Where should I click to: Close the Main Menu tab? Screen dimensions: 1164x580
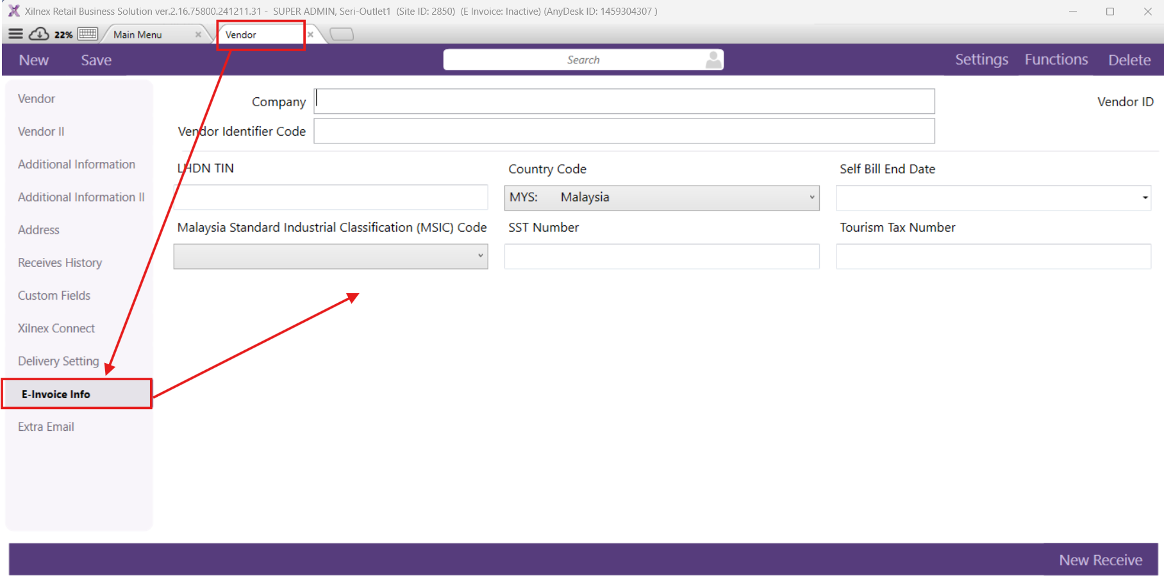[x=198, y=35]
